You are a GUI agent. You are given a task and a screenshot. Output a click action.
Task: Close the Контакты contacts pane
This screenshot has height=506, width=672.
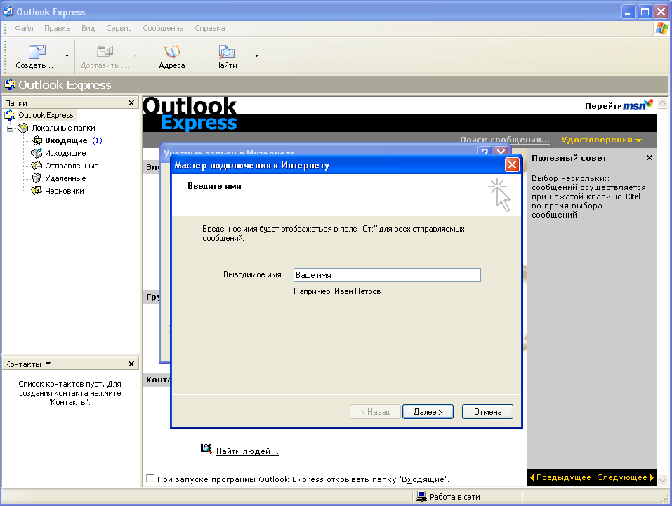tap(131, 364)
